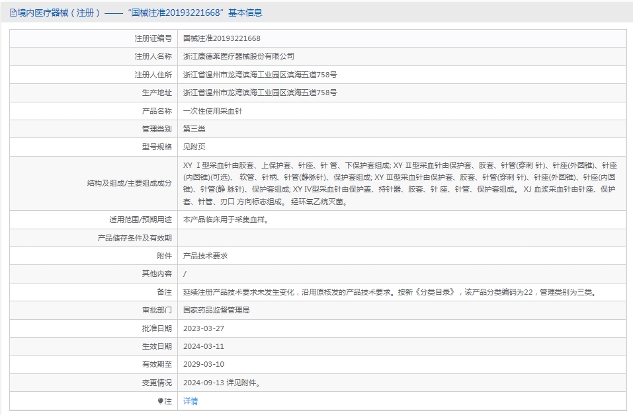Screen dimensions: 633x415
Task: Click the lightbulb icon beside 注
Action: pyautogui.click(x=160, y=401)
